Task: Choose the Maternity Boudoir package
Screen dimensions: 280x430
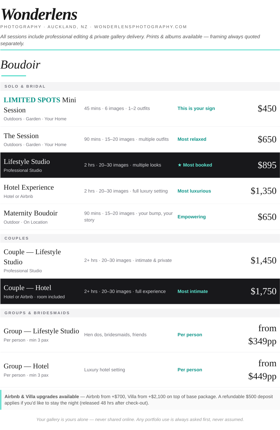Action: click(140, 217)
